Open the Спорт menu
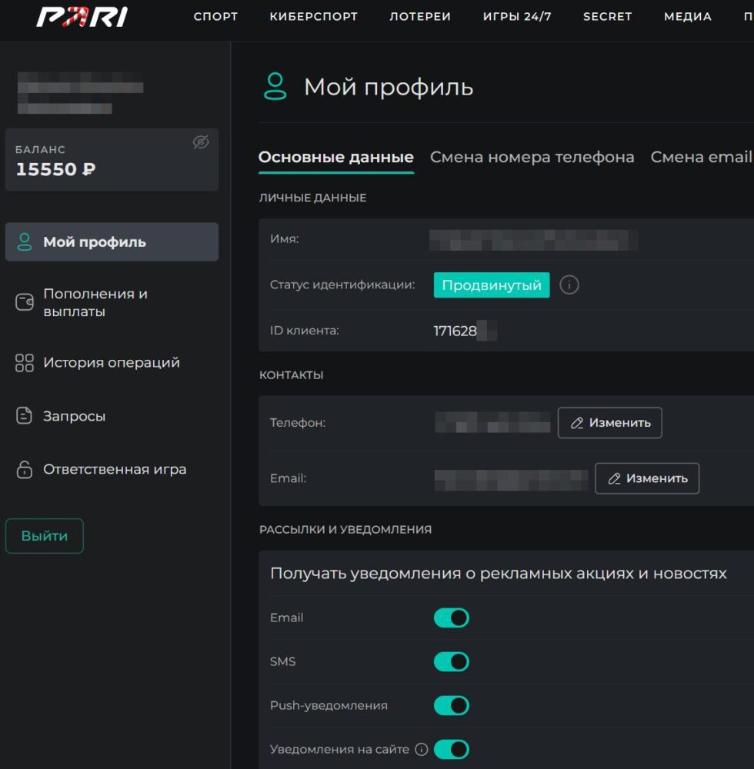 215,17
